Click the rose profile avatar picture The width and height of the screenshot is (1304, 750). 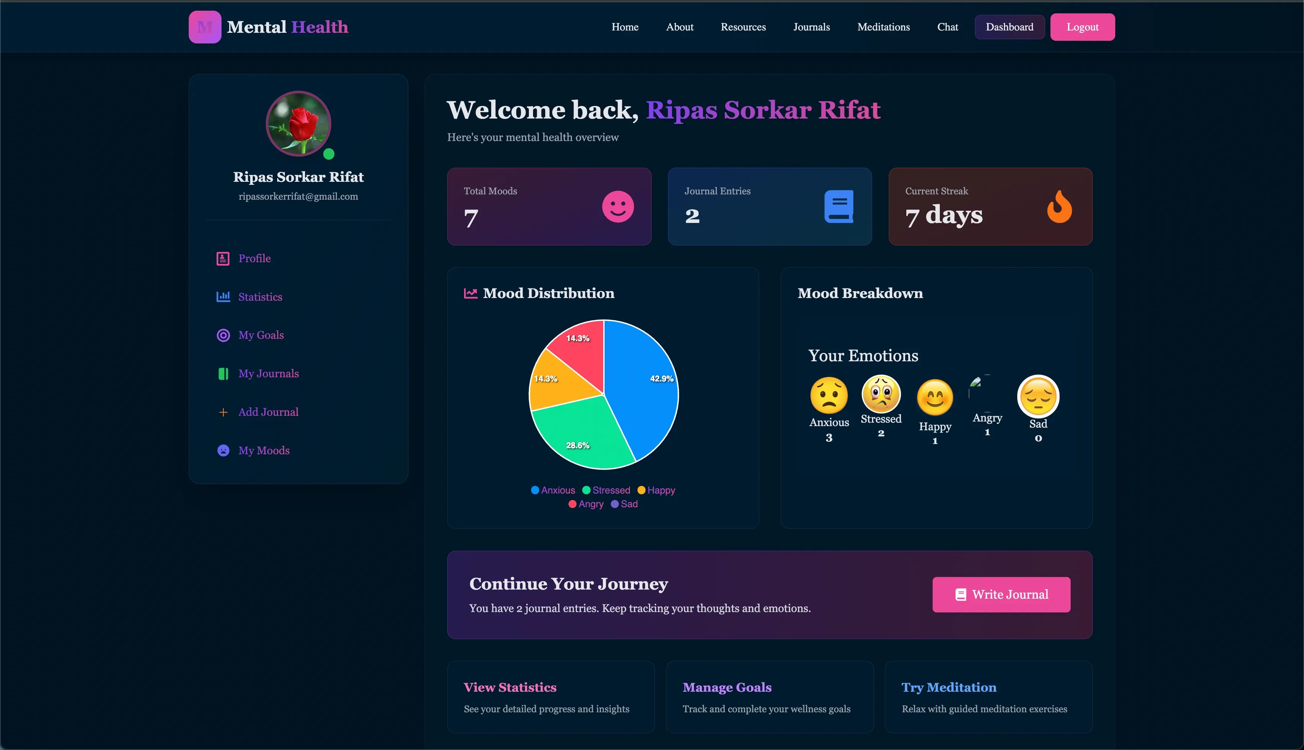pyautogui.click(x=298, y=123)
